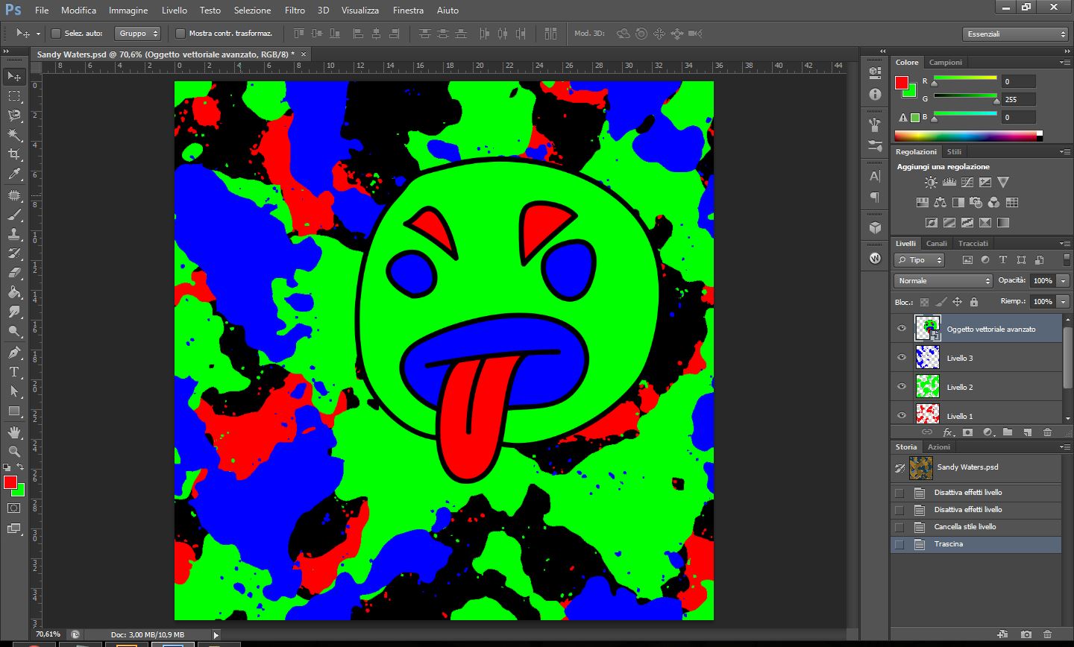The width and height of the screenshot is (1074, 647).
Task: Hide the Oggetto vettoriale avanzato layer
Action: pos(901,329)
